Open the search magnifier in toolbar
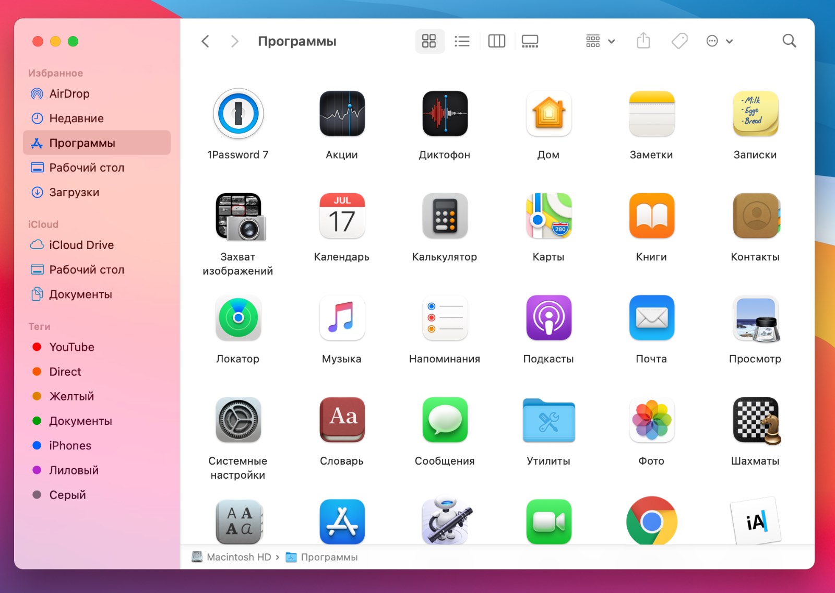This screenshot has width=835, height=593. 789,41
